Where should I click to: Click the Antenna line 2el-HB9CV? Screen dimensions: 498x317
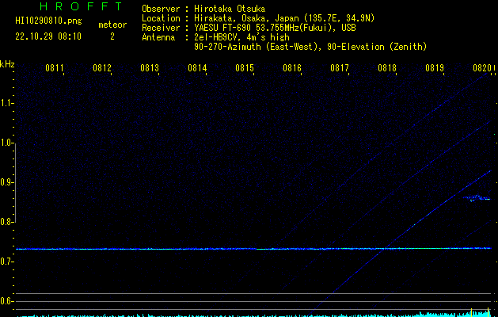[x=241, y=37]
